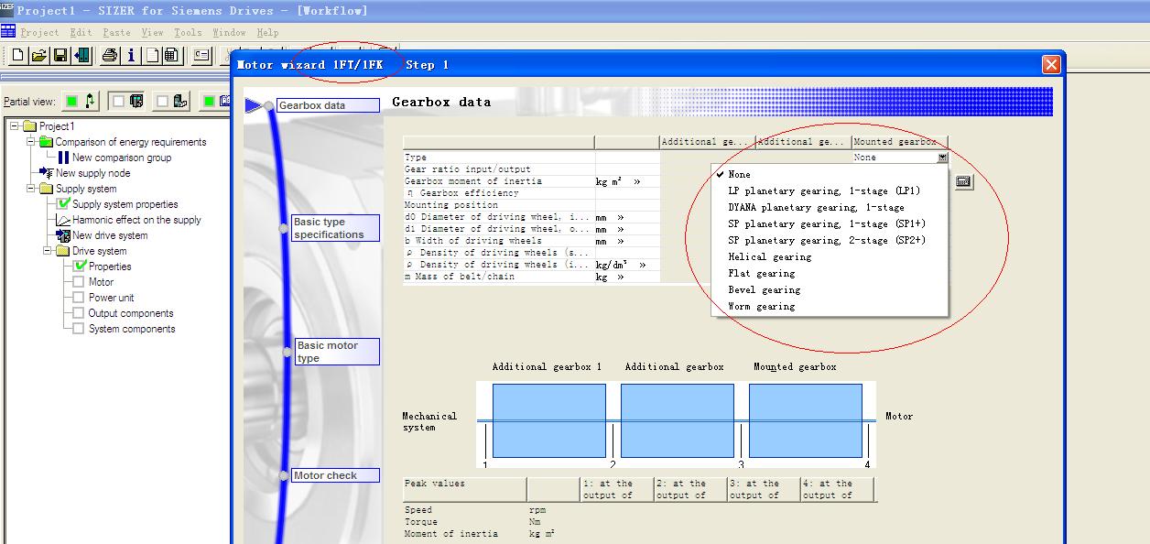Open the blue Info toolbar icon
Screen dimensions: 1150x544
coord(131,56)
